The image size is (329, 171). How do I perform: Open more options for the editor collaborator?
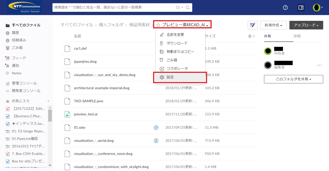pos(319,65)
